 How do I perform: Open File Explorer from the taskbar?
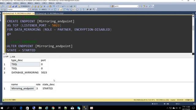tap(40, 108)
